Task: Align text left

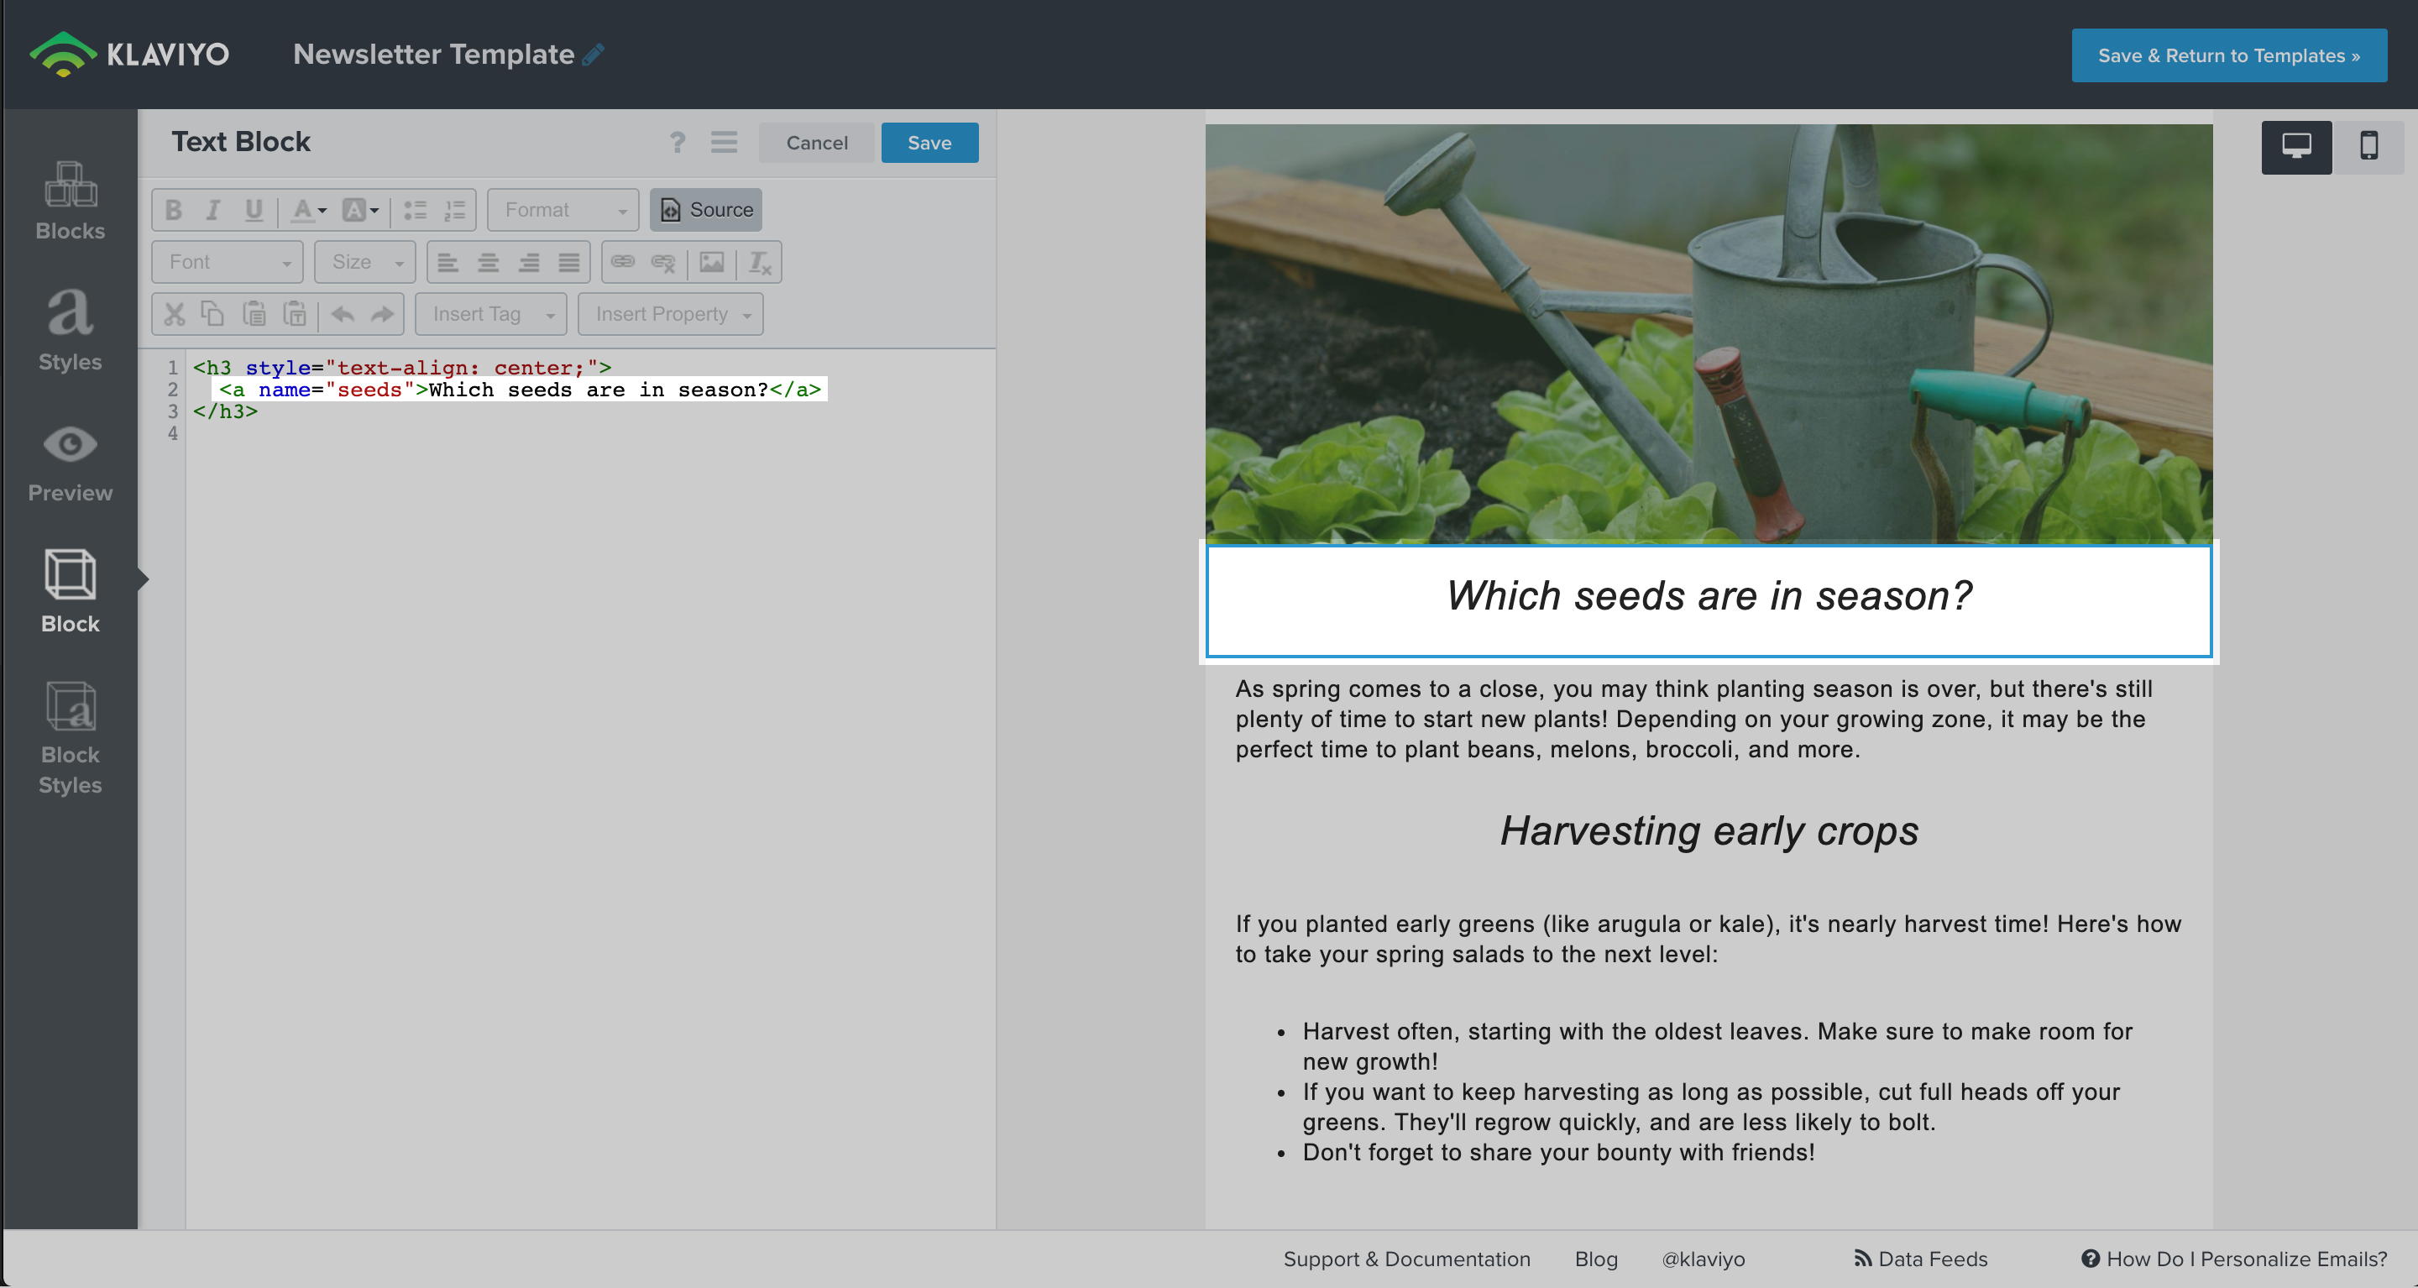Action: point(447,262)
